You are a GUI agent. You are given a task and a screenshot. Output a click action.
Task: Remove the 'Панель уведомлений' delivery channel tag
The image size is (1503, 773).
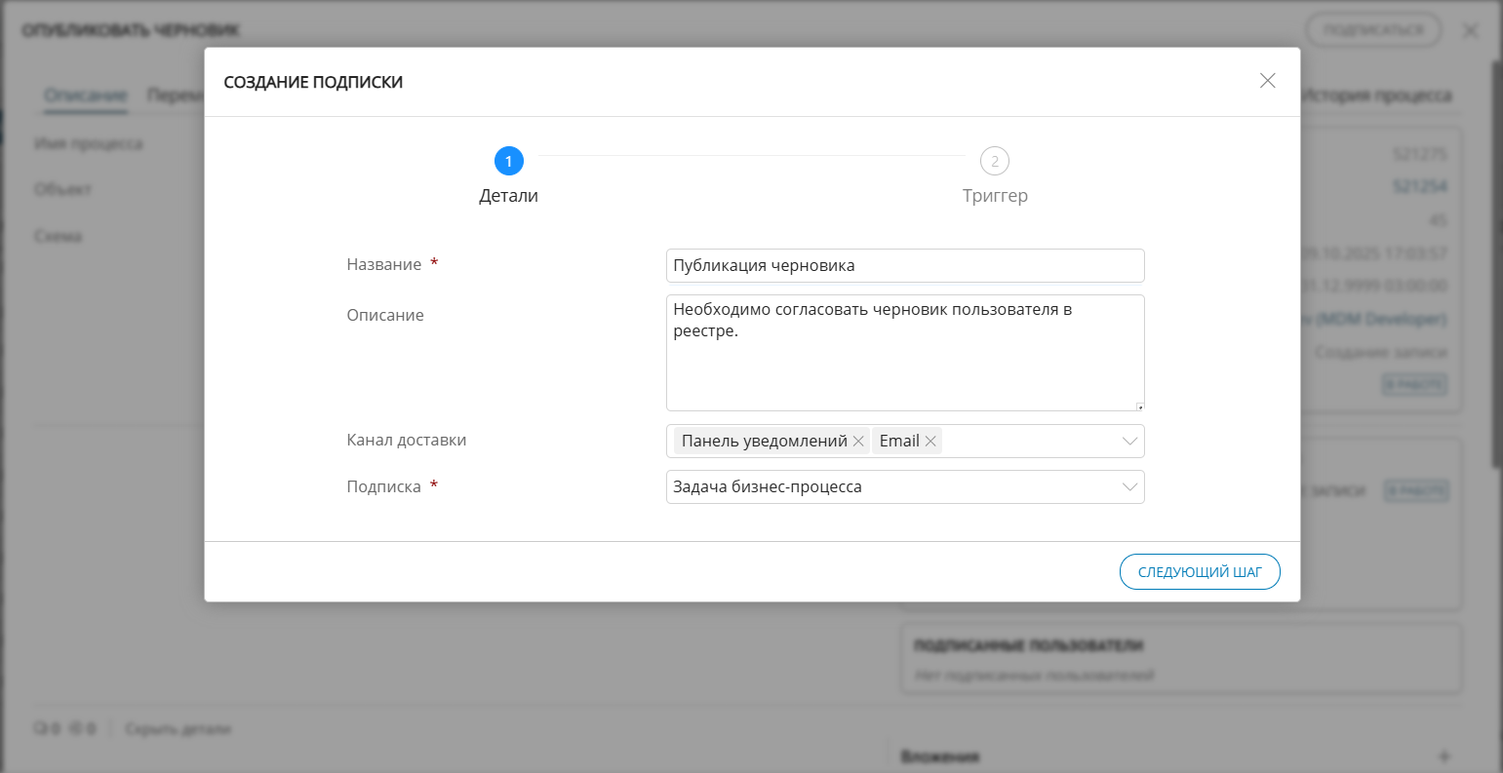tap(858, 442)
